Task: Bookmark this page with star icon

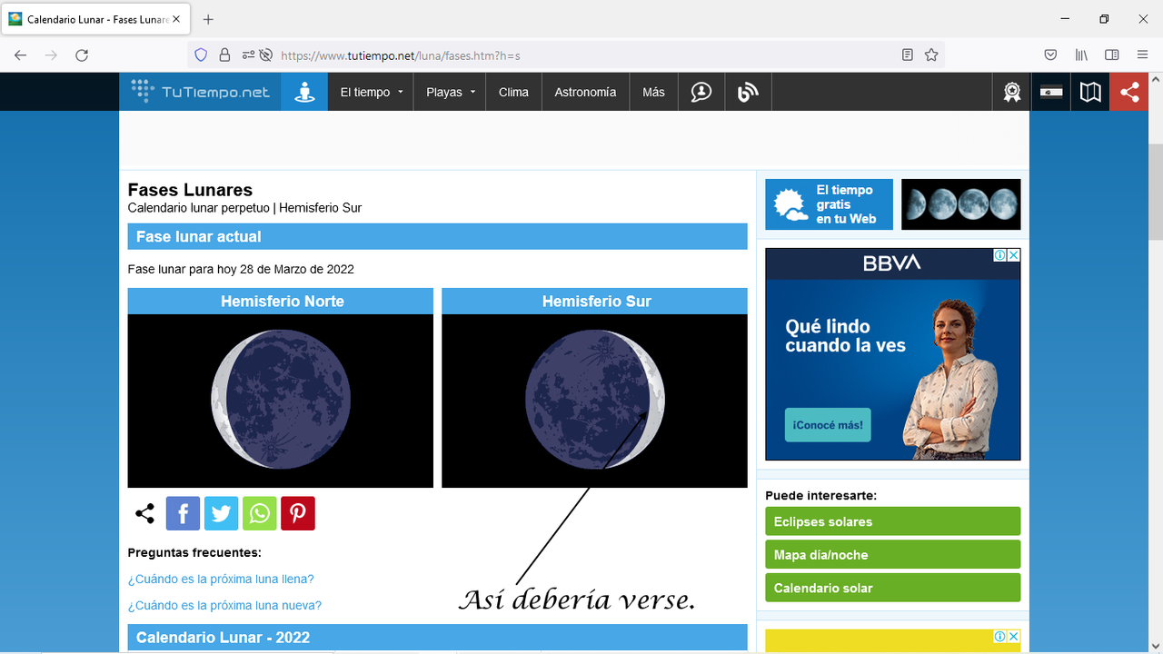Action: coord(931,55)
